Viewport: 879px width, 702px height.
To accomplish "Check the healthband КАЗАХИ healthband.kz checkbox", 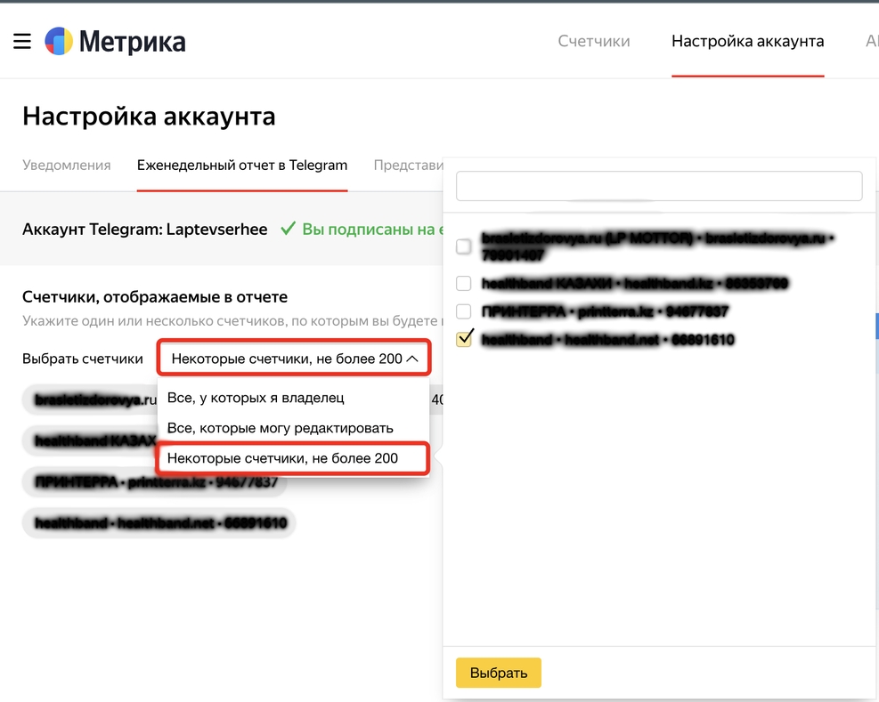I will pos(464,284).
